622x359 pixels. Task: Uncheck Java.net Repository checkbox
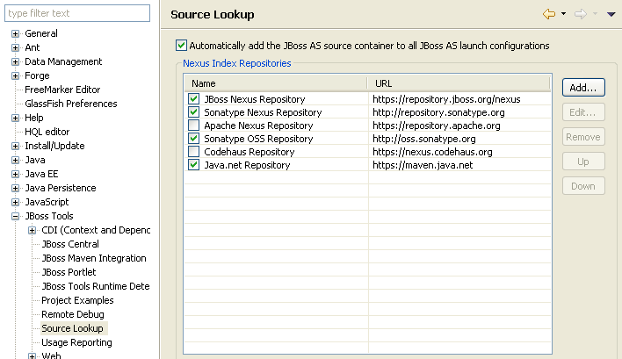point(193,165)
